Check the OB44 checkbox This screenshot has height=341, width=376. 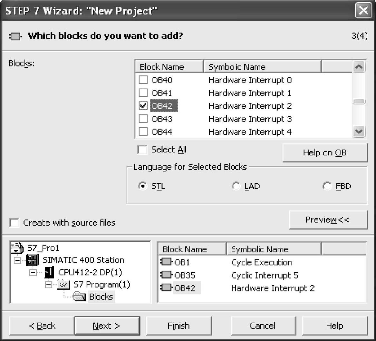tap(143, 132)
